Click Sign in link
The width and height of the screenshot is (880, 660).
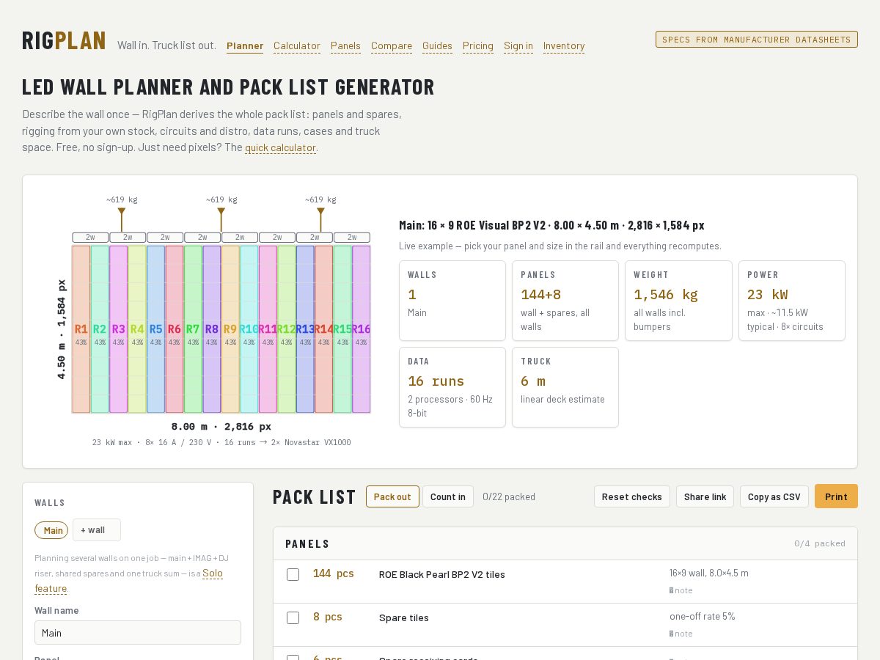518,45
